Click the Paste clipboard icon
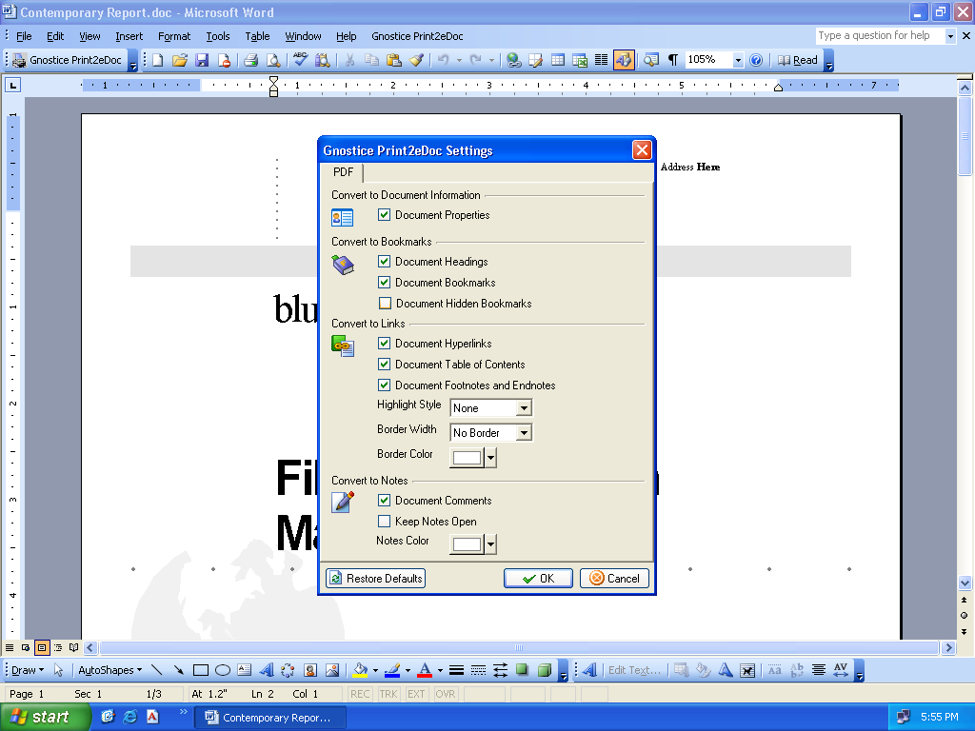Screen dimensions: 975x731 [x=393, y=60]
